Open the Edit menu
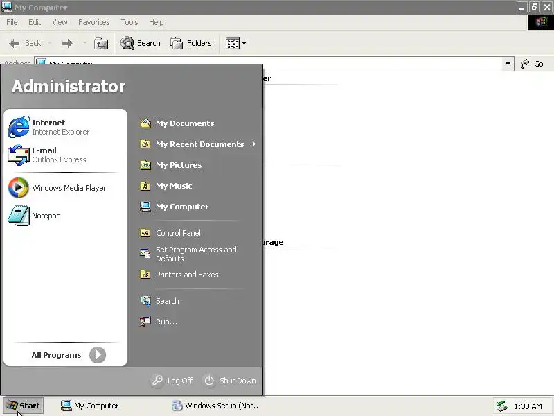Screen dimensions: 554x416 [35, 22]
